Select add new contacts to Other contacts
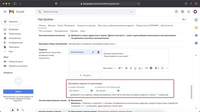200x112 pixels. click(69, 35)
